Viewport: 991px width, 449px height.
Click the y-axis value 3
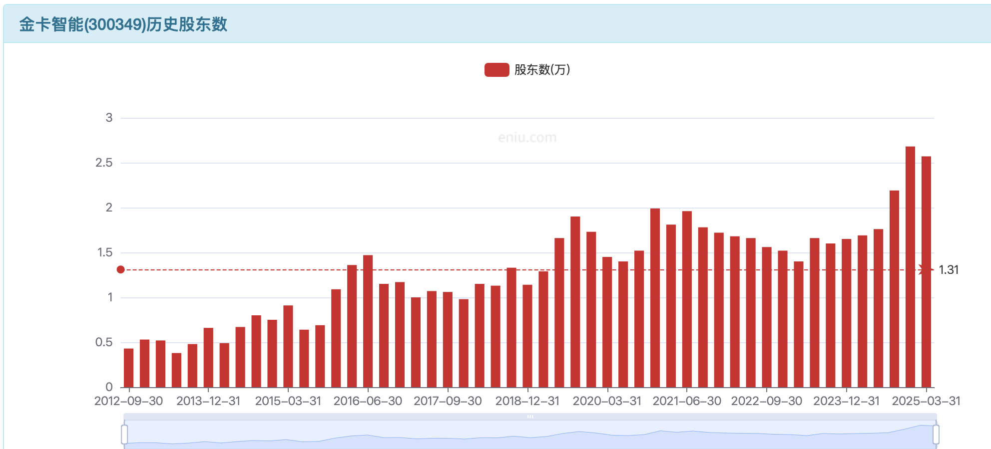click(109, 118)
